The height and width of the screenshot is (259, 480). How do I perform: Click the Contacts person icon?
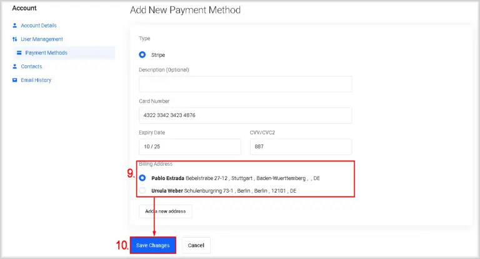pyautogui.click(x=15, y=66)
